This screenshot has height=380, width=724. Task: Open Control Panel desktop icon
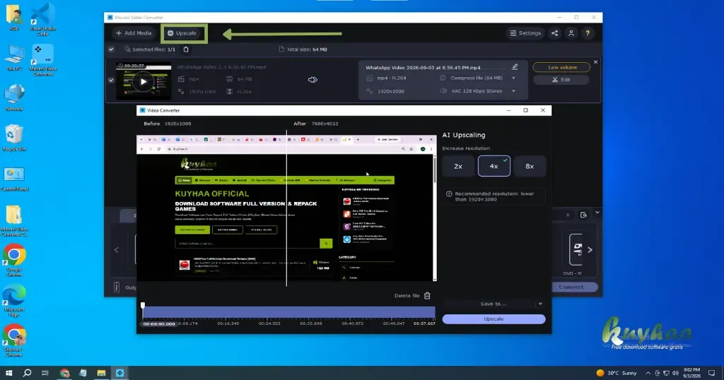coord(14,179)
